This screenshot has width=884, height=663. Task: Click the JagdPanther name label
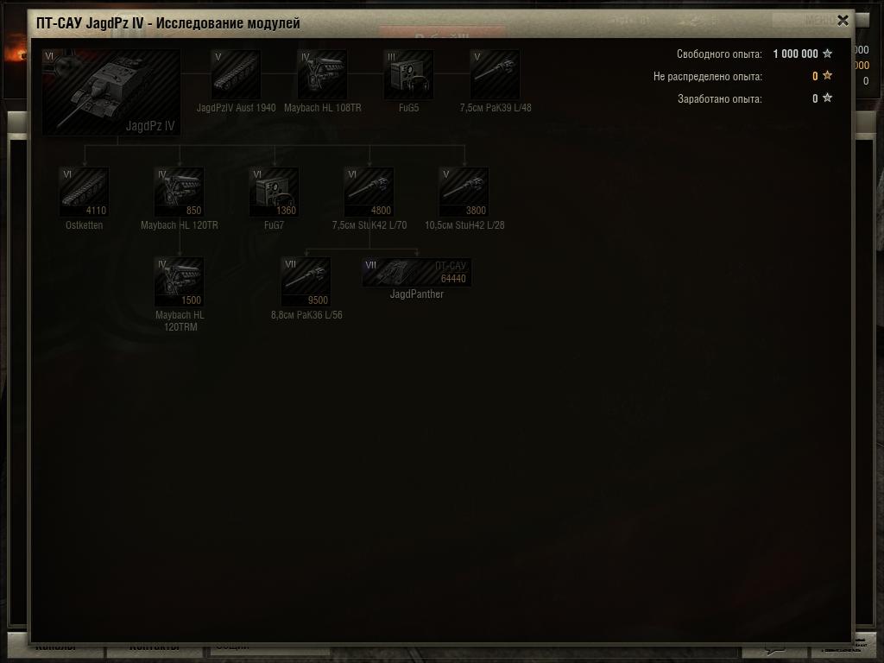[x=417, y=294]
